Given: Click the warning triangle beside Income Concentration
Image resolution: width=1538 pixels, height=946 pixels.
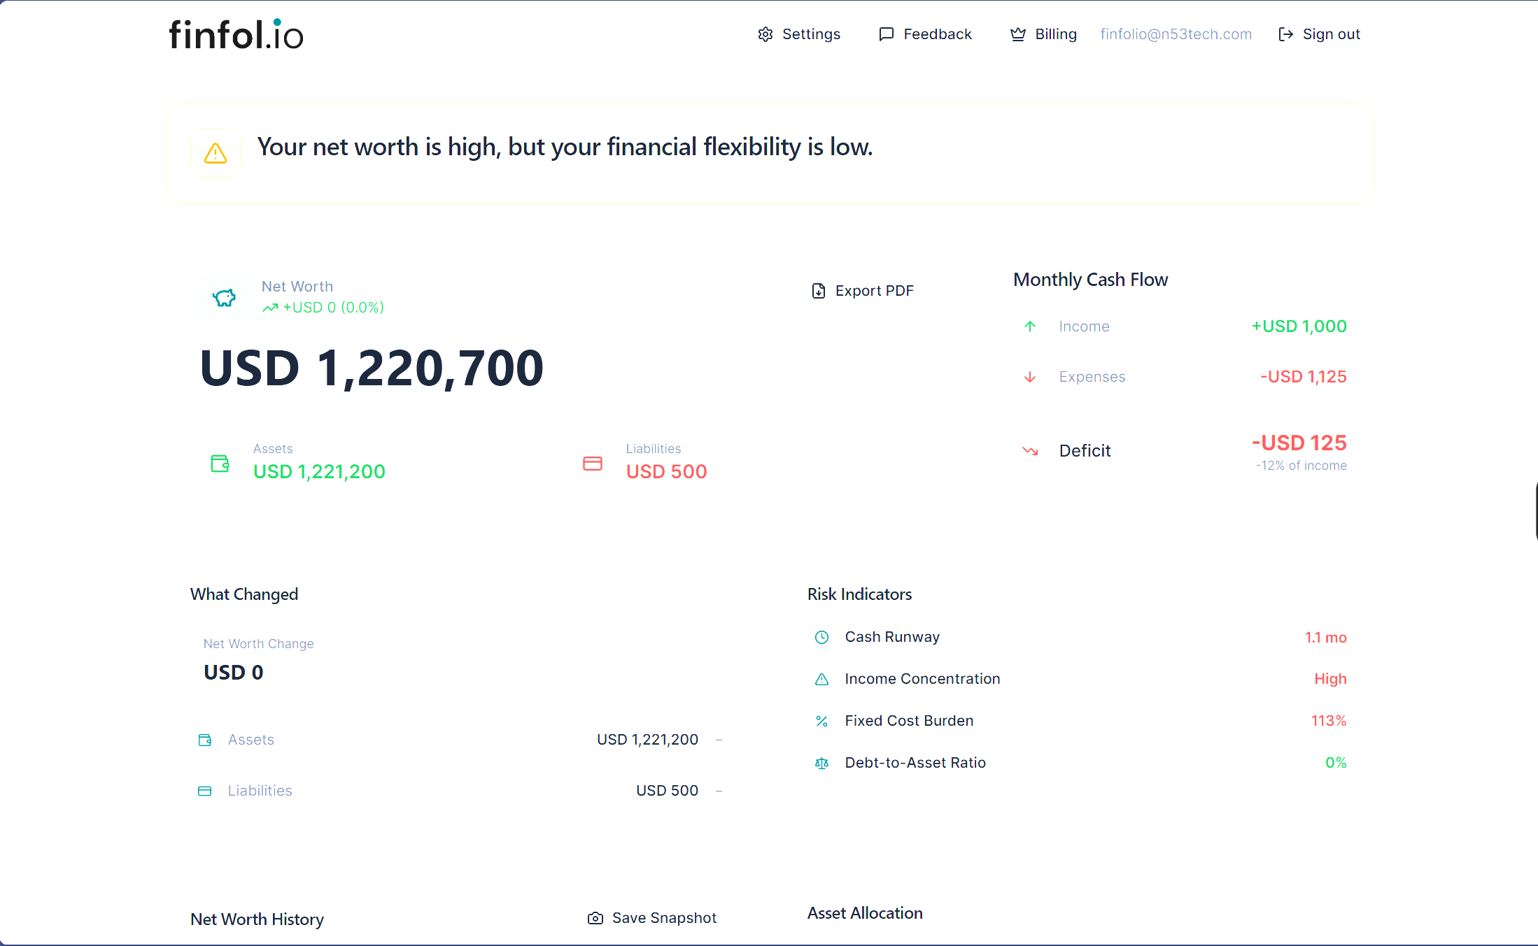Looking at the screenshot, I should click(821, 678).
